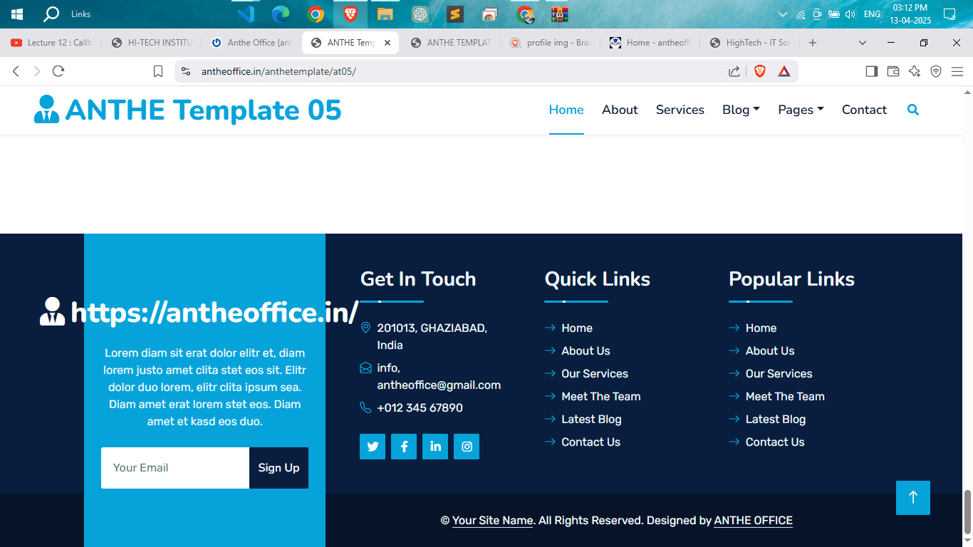Open the site search icon

point(913,110)
